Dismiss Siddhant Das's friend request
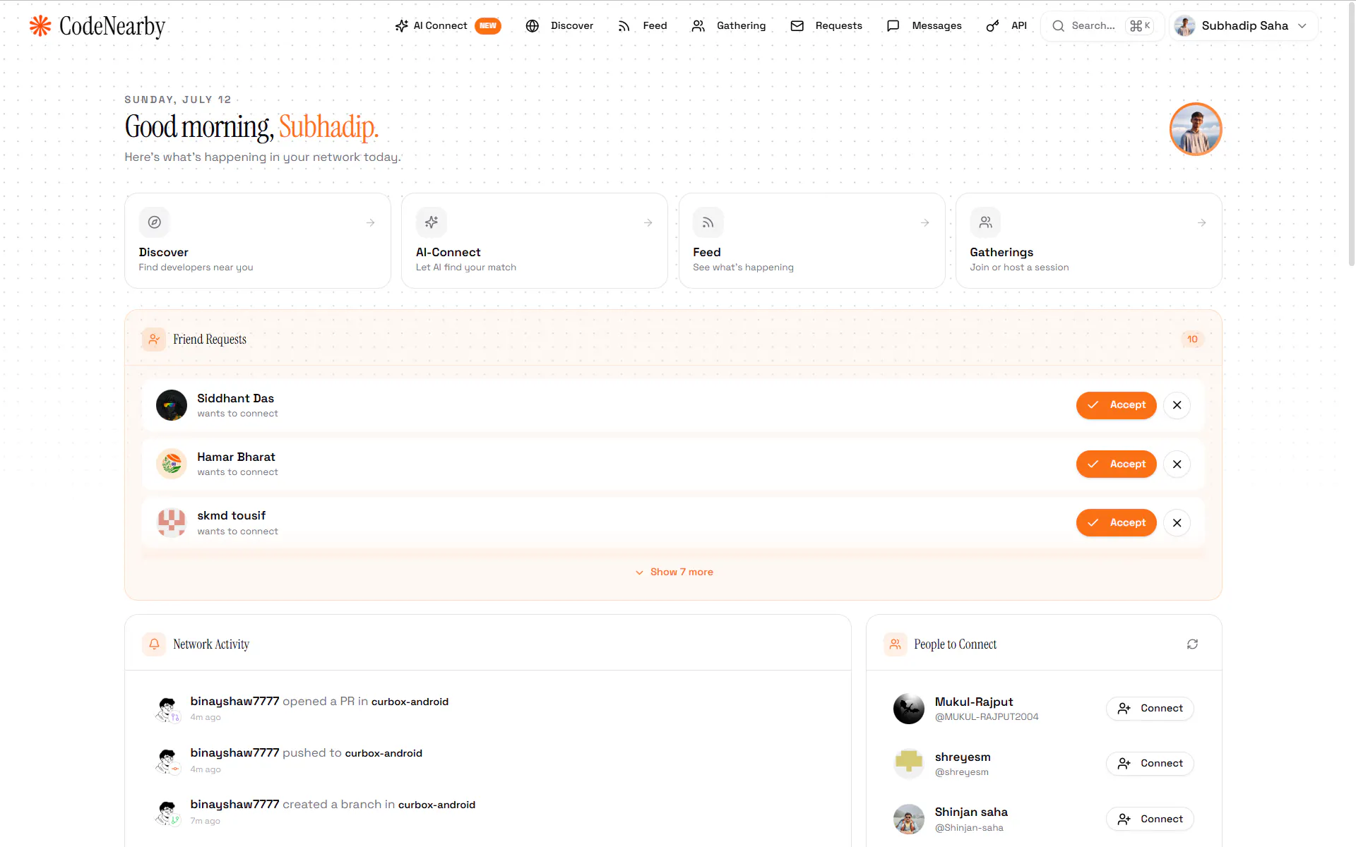The width and height of the screenshot is (1356, 847). (x=1177, y=405)
